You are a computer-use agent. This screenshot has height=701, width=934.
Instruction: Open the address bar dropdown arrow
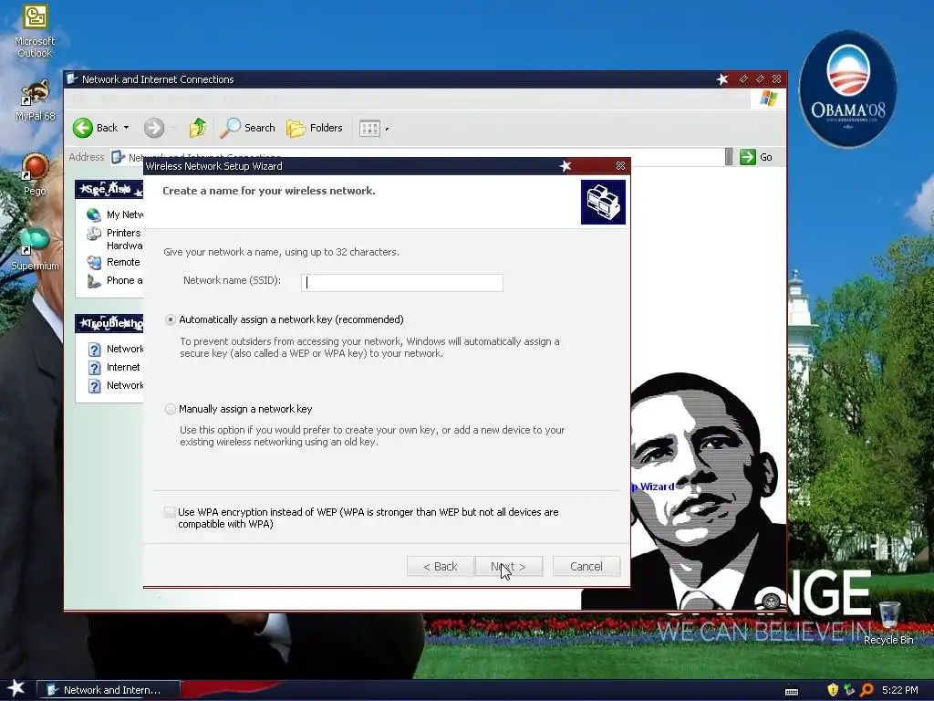point(729,157)
